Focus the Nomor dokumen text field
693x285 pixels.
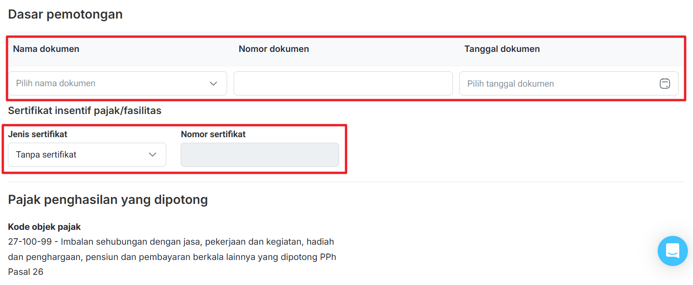[343, 83]
